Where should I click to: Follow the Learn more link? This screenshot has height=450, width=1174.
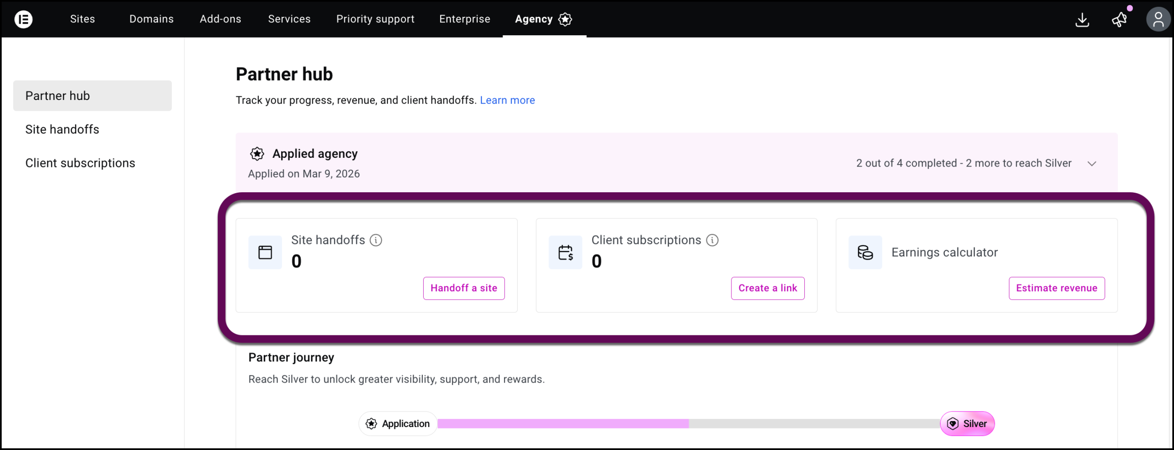(x=507, y=100)
